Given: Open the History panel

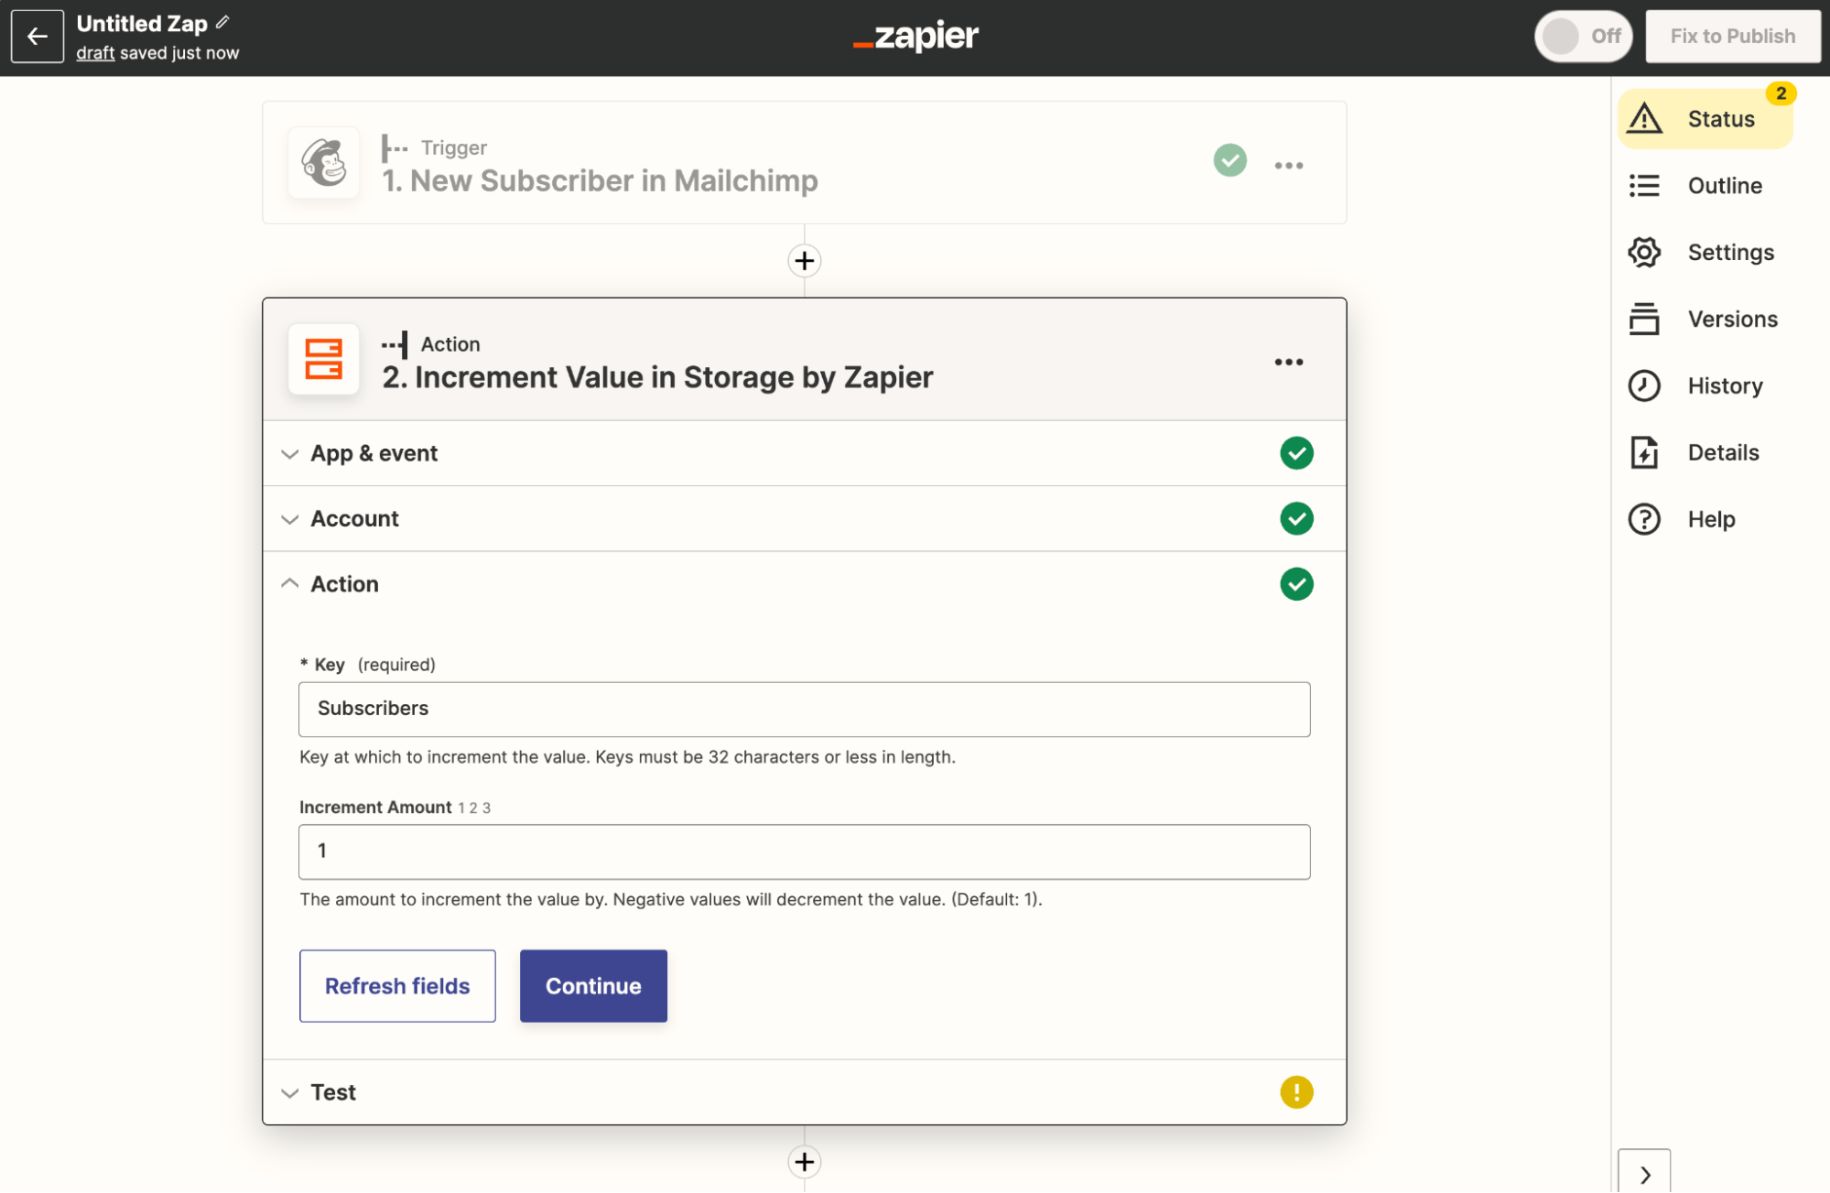Looking at the screenshot, I should [1705, 386].
